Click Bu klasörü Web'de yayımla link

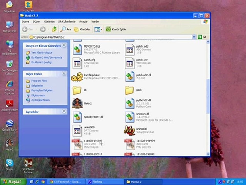pyautogui.click(x=47, y=57)
